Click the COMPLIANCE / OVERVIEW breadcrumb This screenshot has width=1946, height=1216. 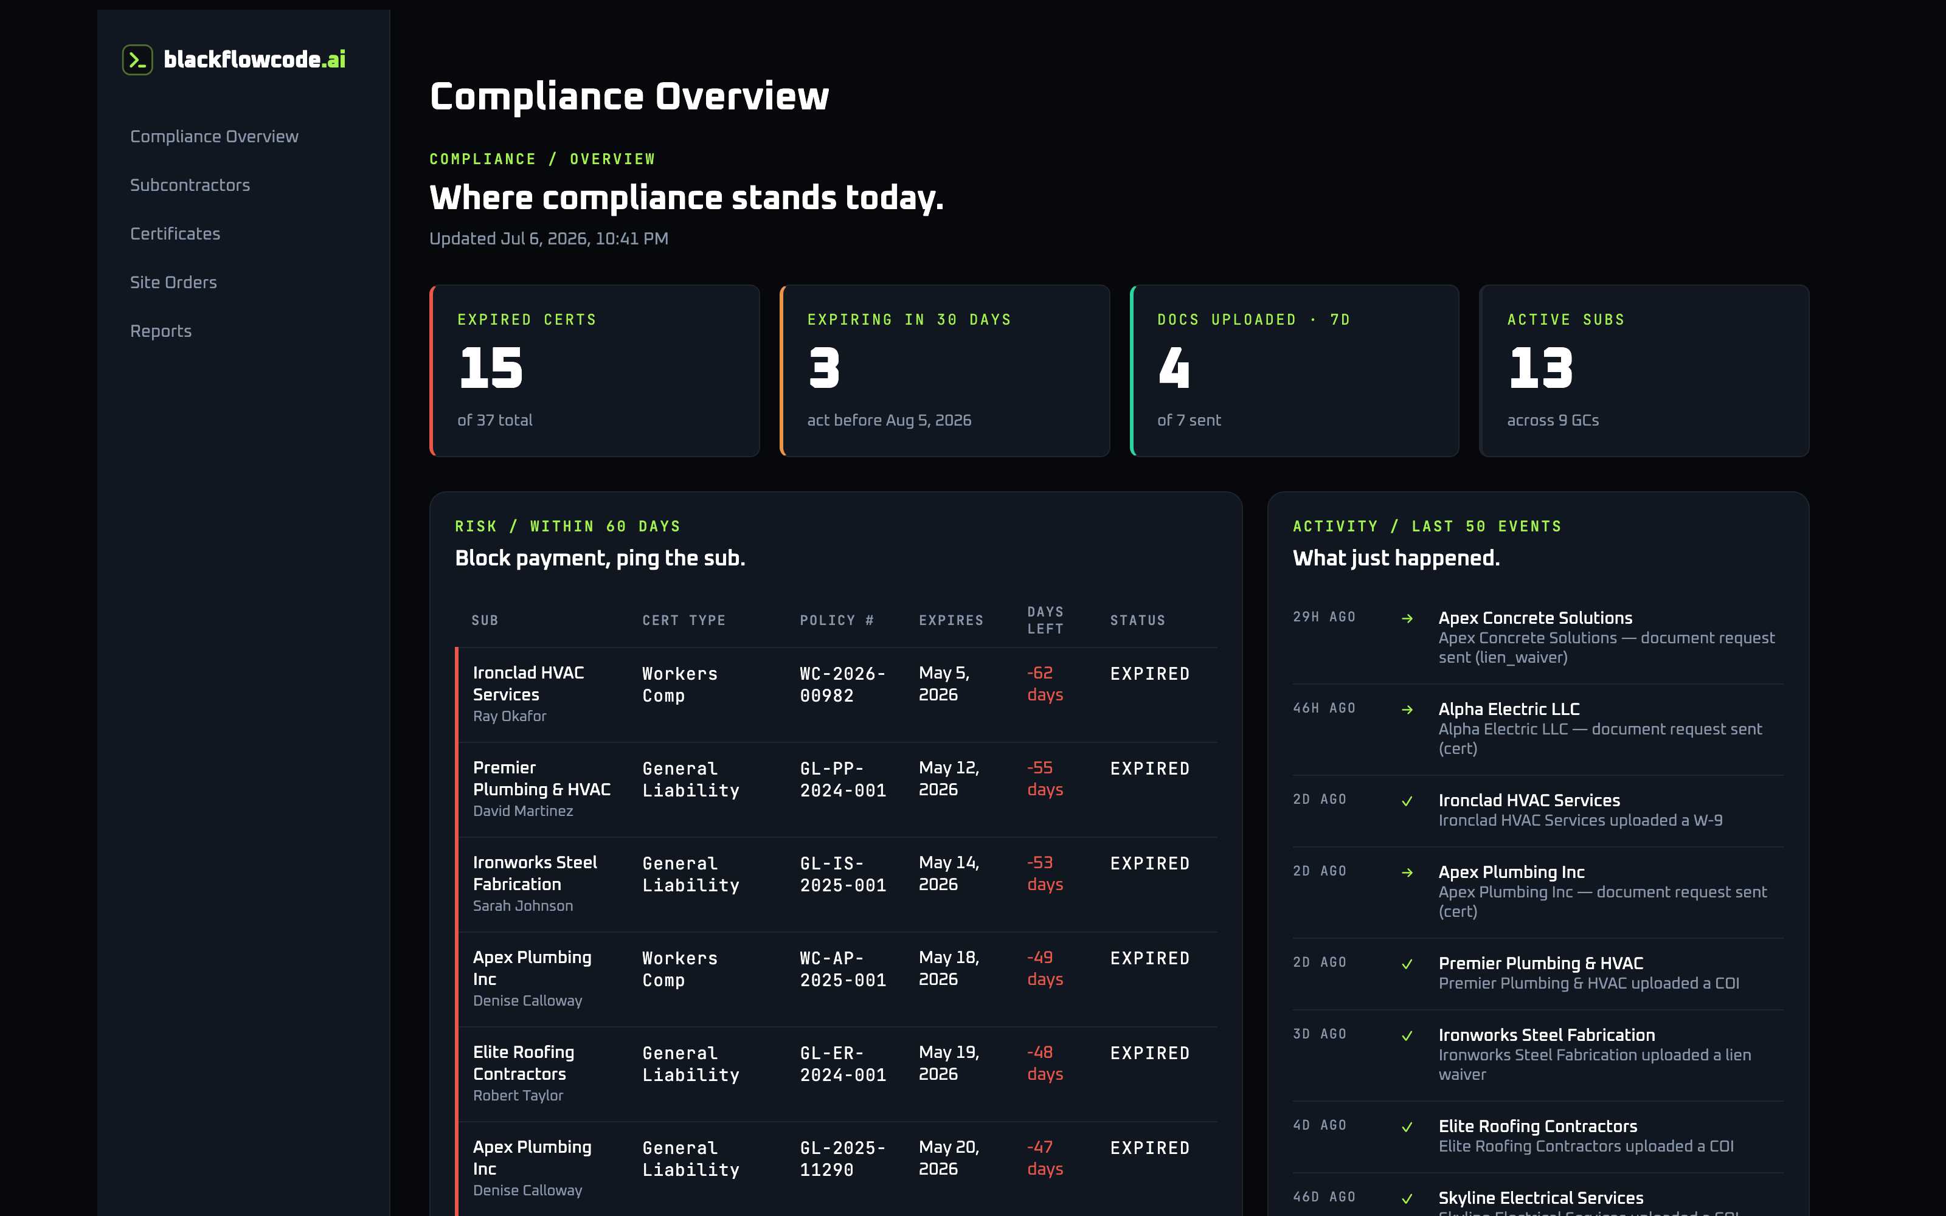[x=542, y=159]
